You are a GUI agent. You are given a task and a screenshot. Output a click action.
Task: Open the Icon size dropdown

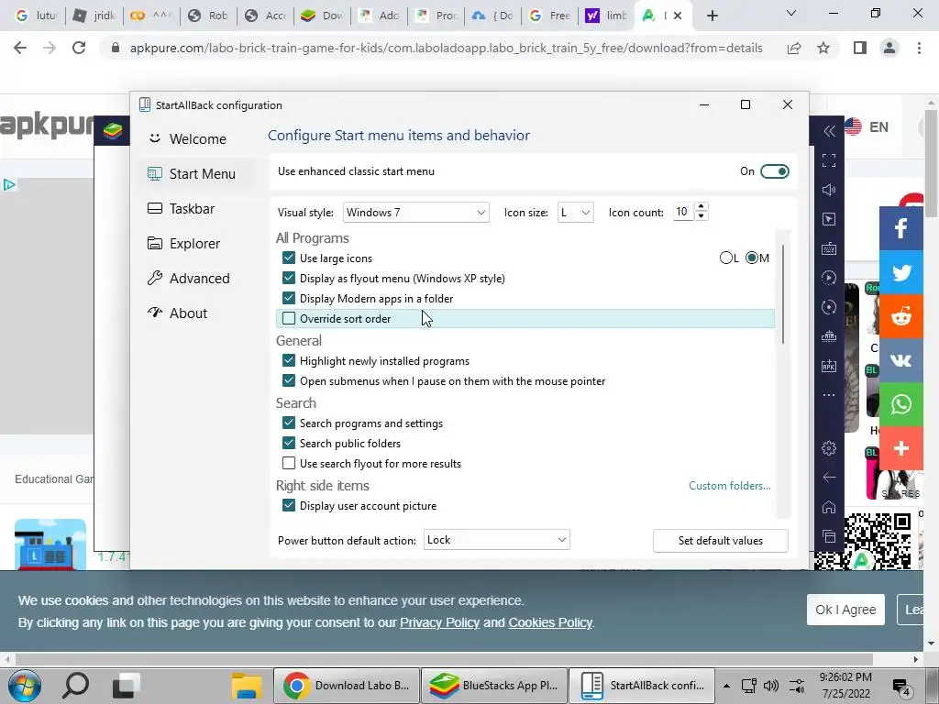(576, 213)
